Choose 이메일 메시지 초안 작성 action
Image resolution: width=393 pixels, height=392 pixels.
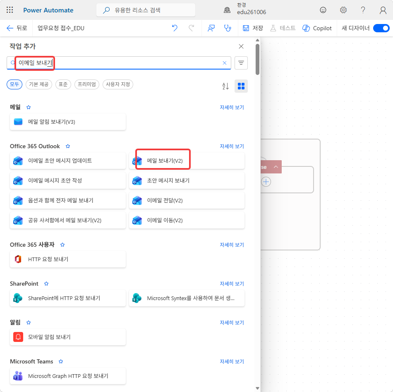click(x=68, y=180)
